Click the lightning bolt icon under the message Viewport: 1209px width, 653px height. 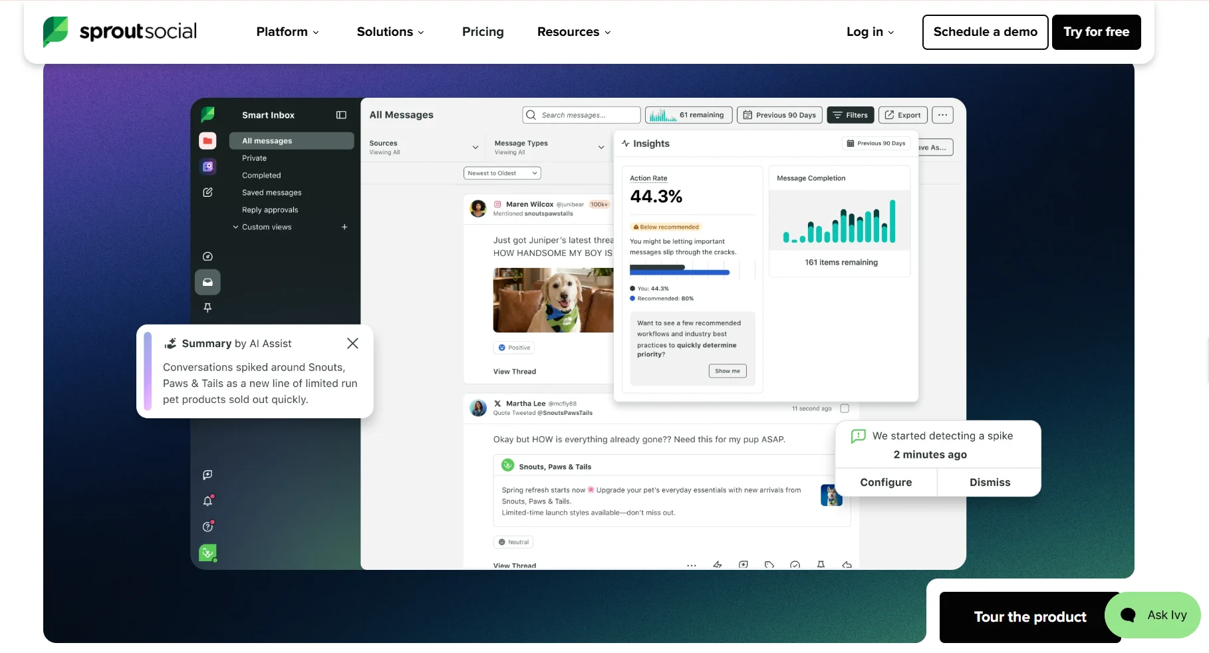pos(718,565)
